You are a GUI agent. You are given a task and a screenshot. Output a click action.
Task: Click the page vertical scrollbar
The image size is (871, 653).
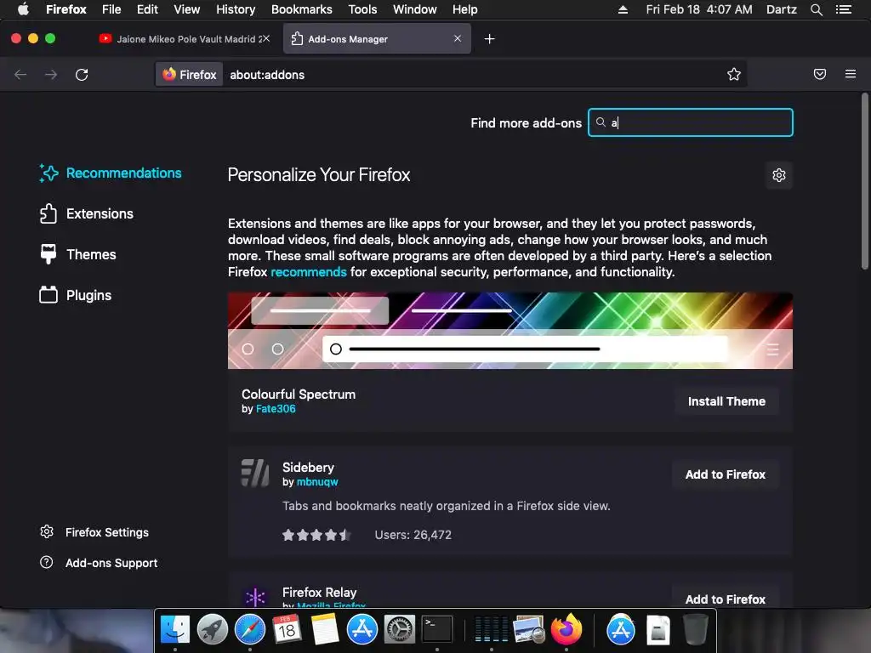865,181
